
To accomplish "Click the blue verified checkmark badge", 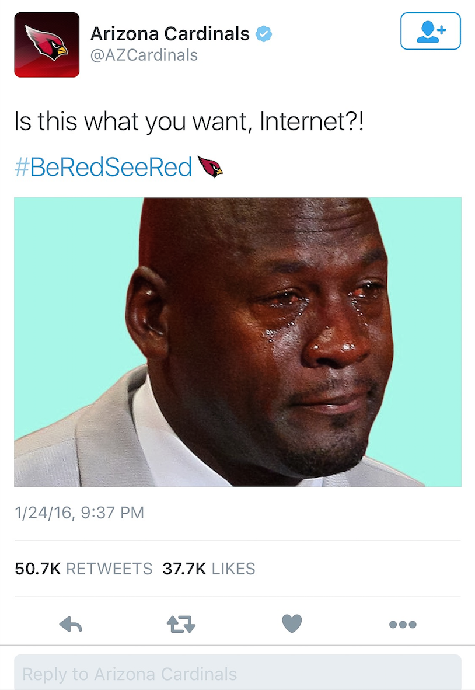I will (x=263, y=34).
